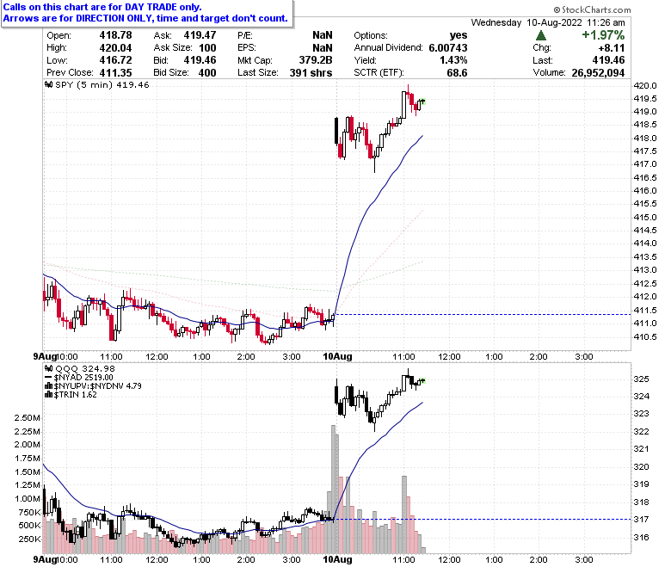Click the line marker beside $NYAD legend
The image size is (671, 567).
tap(49, 378)
